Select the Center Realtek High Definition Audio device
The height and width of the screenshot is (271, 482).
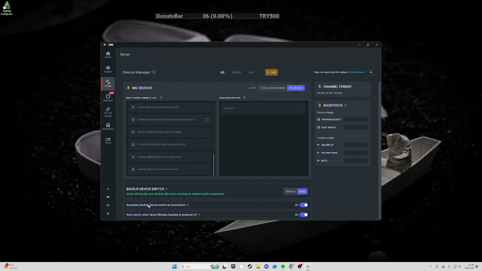(x=170, y=107)
